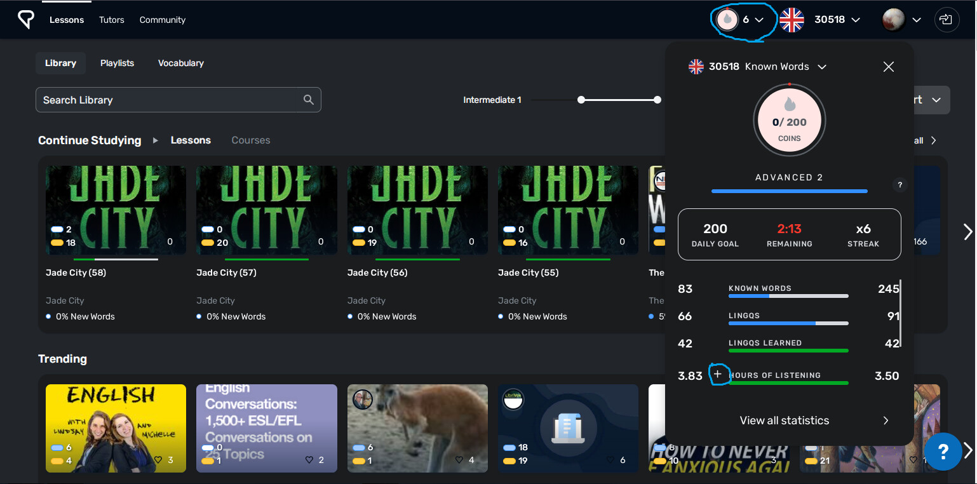Screen dimensions: 977x484
Task: Switch to the Vocabulary tab
Action: coord(181,63)
